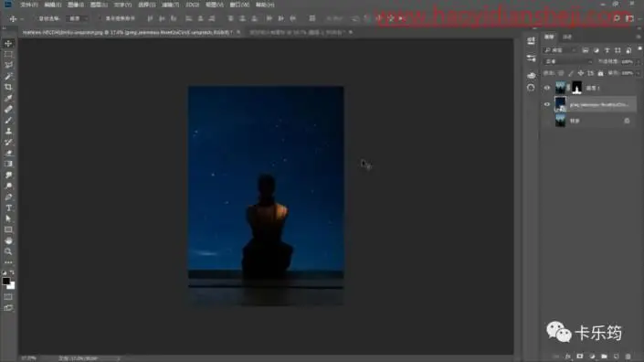
Task: Open the Auto-Select Layer/Group dropdown
Action: point(78,18)
